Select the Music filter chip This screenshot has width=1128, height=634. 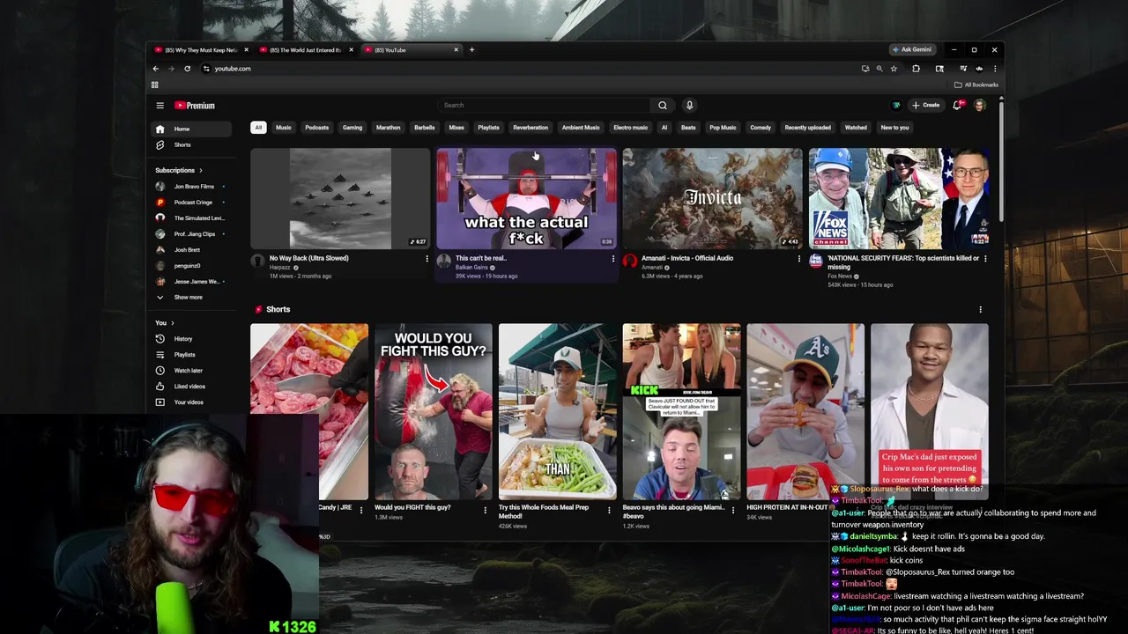[x=283, y=128]
